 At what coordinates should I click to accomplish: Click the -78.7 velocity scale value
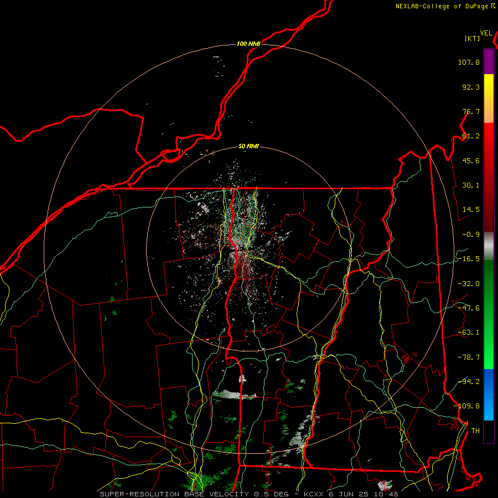[x=469, y=357]
